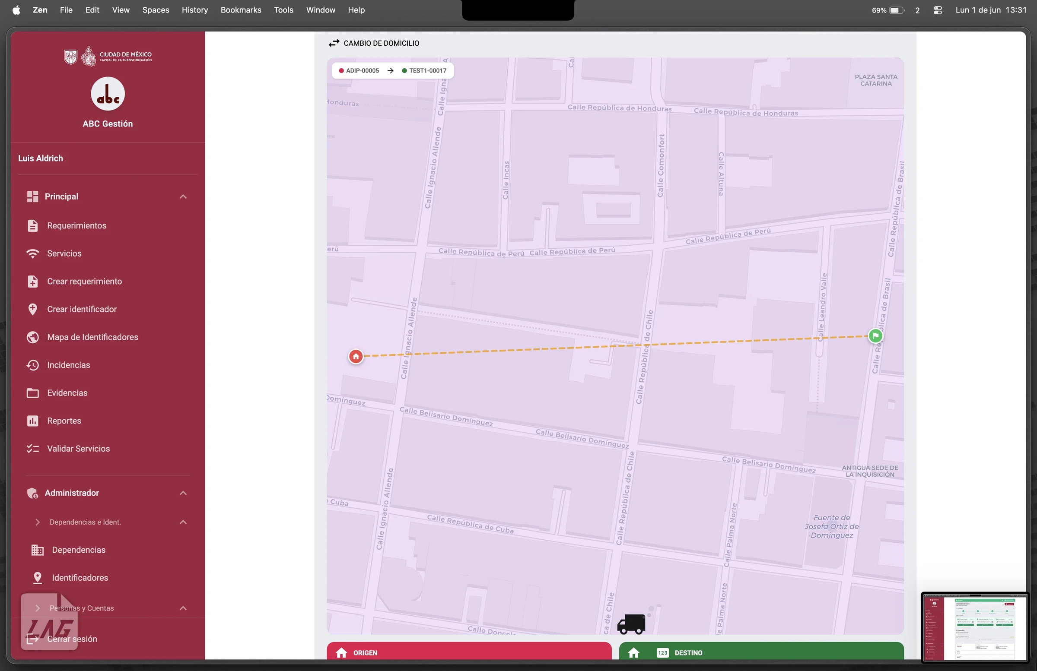Click the Dependencias building icon
The image size is (1037, 671).
[38, 550]
